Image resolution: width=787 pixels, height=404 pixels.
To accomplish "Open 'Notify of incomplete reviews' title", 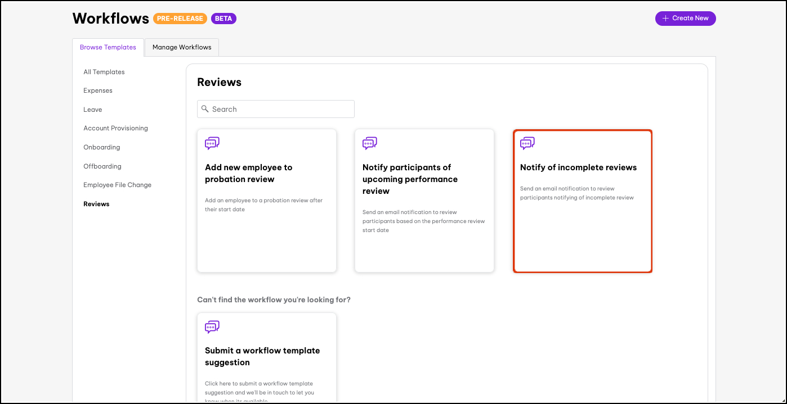I will [x=578, y=167].
